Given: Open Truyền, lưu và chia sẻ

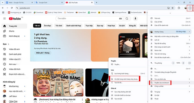Looking at the screenshot, I should (x=170, y=83).
